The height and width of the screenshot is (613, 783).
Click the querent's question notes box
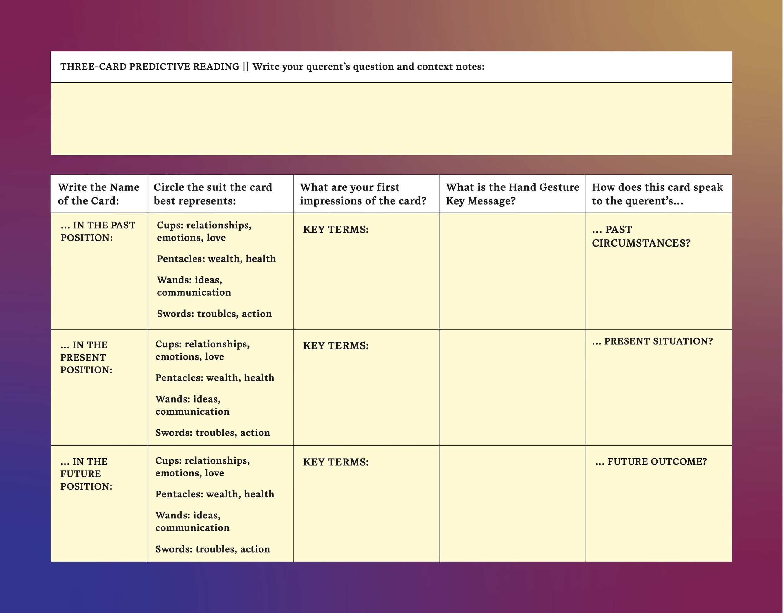tap(391, 119)
